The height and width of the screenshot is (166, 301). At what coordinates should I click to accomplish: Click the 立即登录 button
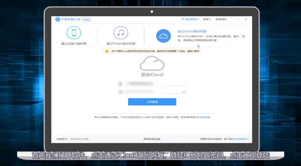(x=152, y=102)
